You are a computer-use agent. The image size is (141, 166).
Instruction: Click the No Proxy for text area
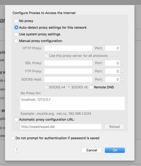click(x=73, y=103)
